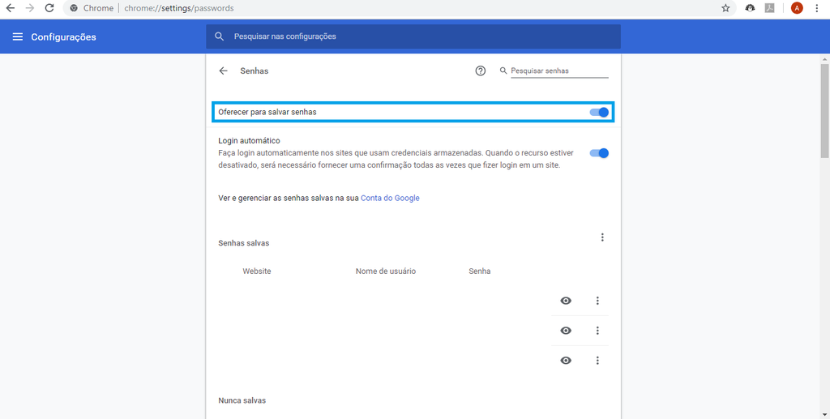Show third saved password with eye

[x=566, y=361]
